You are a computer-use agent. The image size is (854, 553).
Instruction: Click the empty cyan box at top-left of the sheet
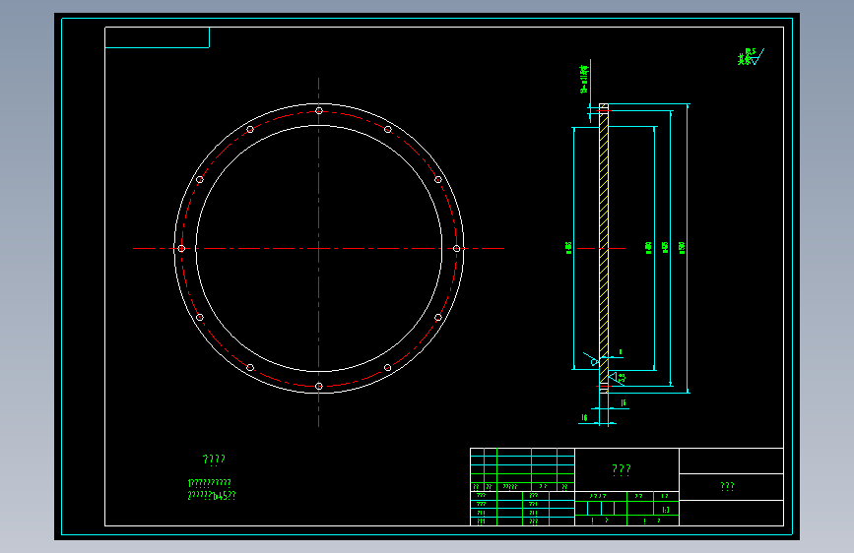point(157,37)
